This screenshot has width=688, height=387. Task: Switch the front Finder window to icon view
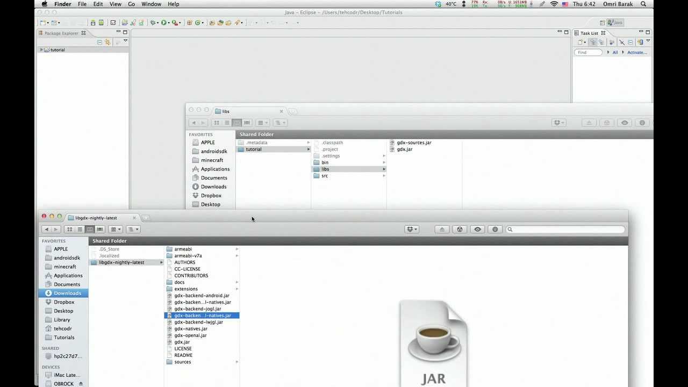pyautogui.click(x=69, y=230)
